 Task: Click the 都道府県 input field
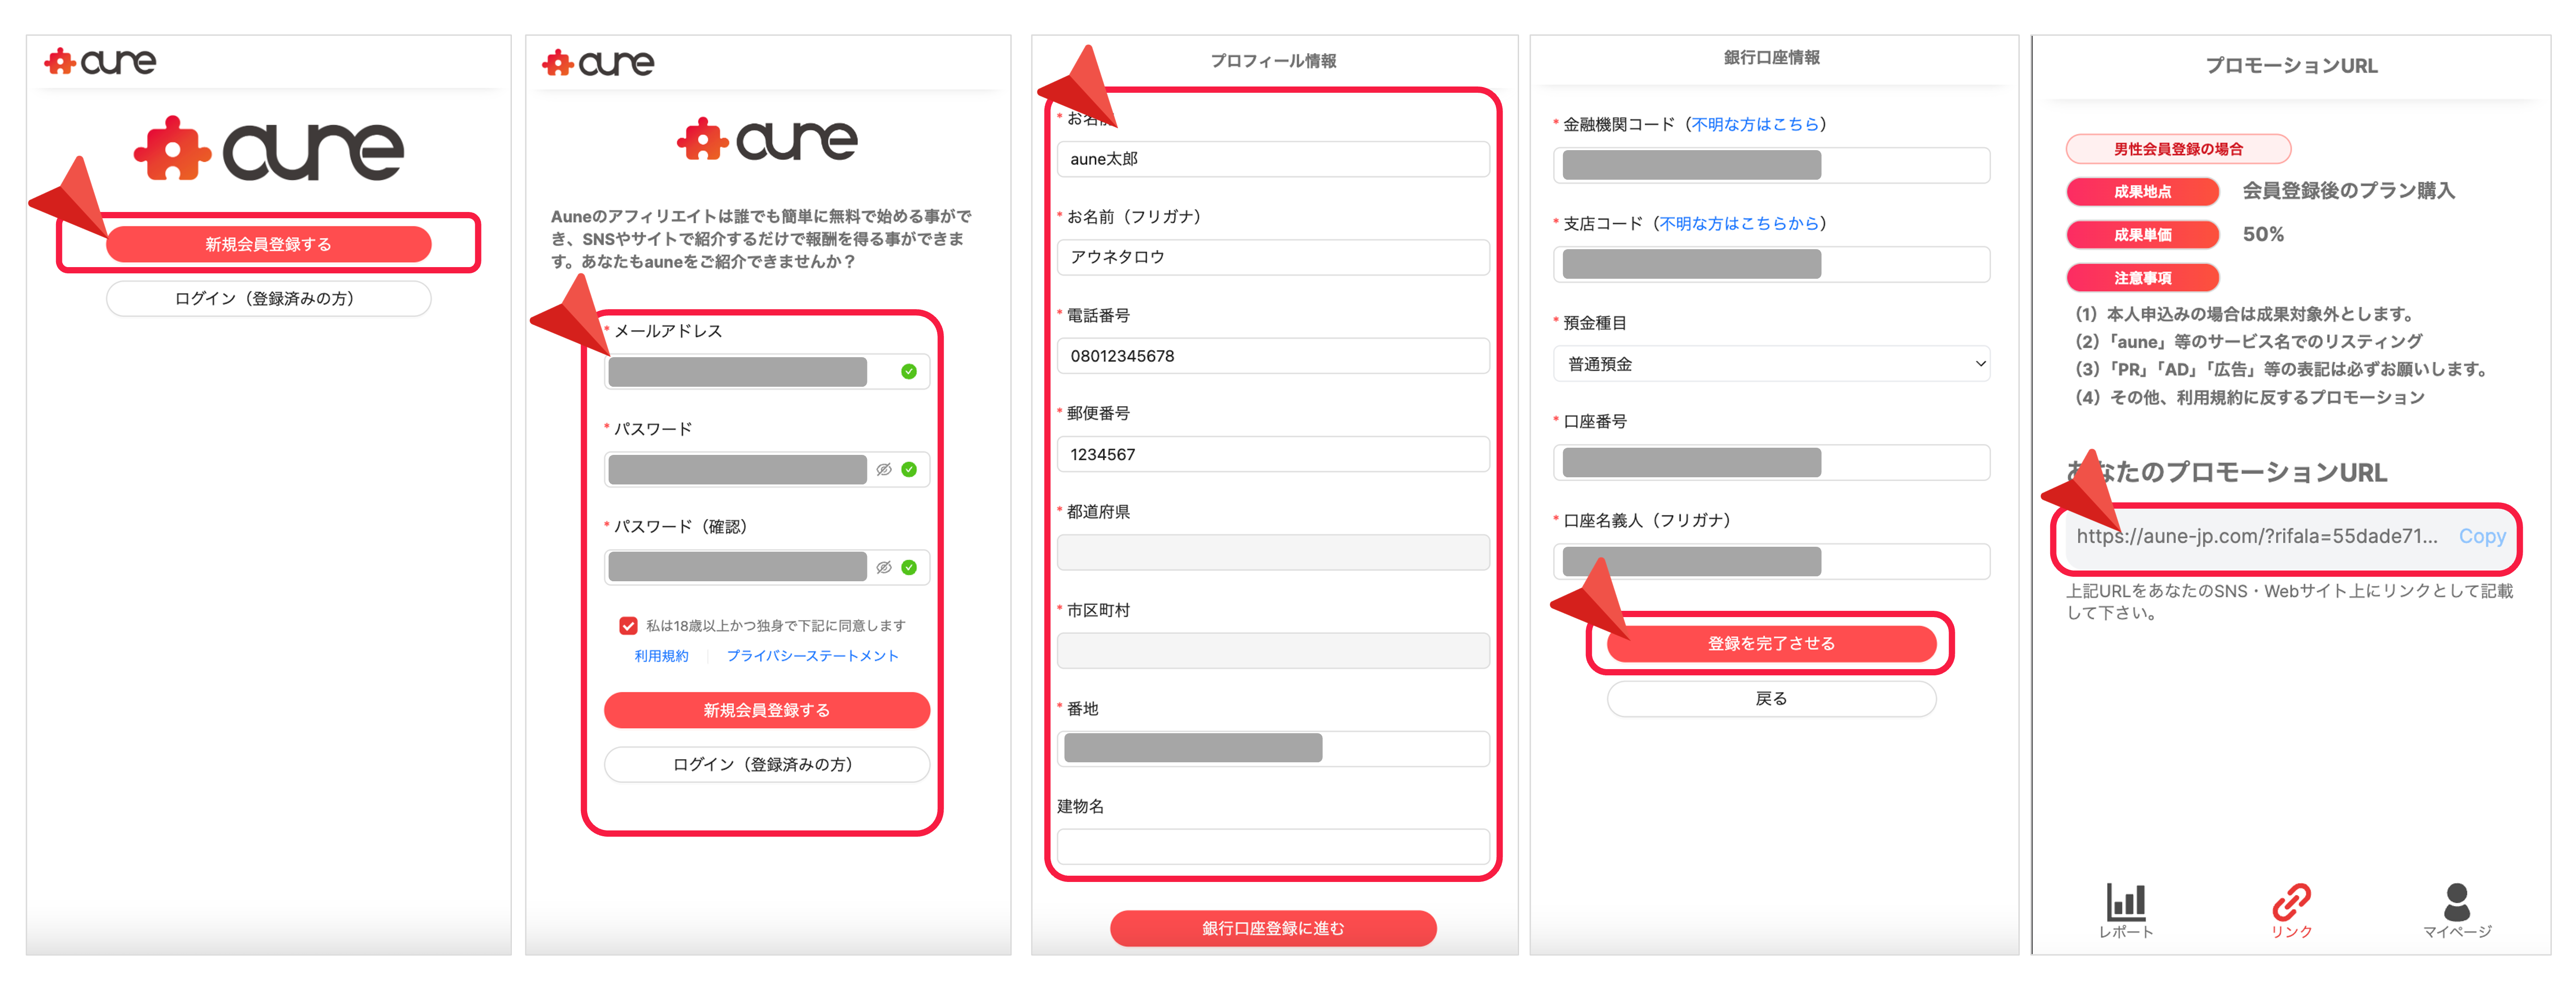click(x=1273, y=552)
